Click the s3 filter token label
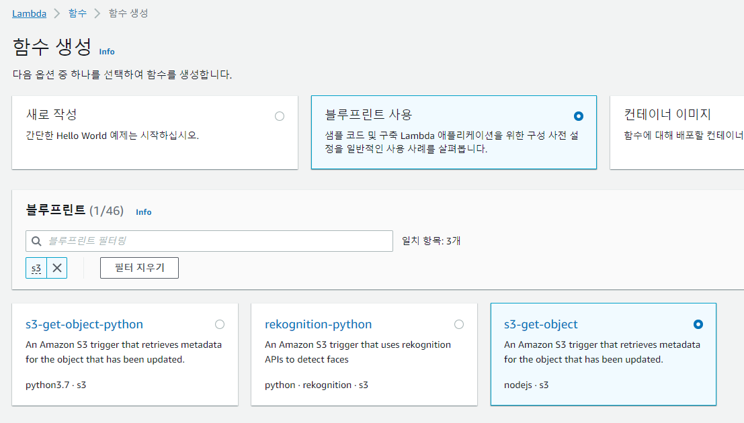 36,268
